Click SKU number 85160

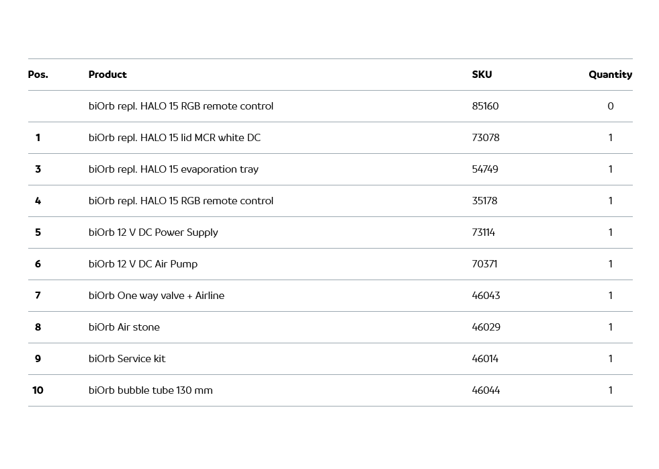[x=485, y=106]
